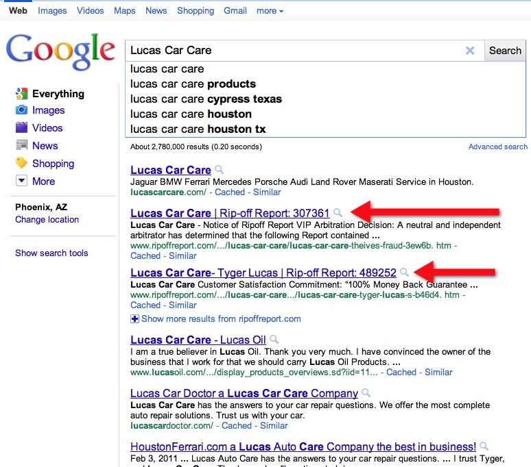531x467 pixels.
Task: Select News filter label in sidebar
Action: pyautogui.click(x=45, y=146)
